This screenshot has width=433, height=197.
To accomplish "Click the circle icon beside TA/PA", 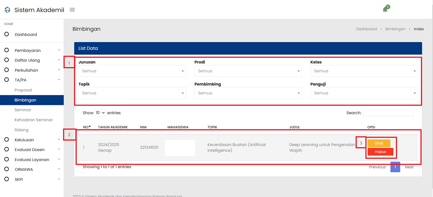I will coord(7,80).
